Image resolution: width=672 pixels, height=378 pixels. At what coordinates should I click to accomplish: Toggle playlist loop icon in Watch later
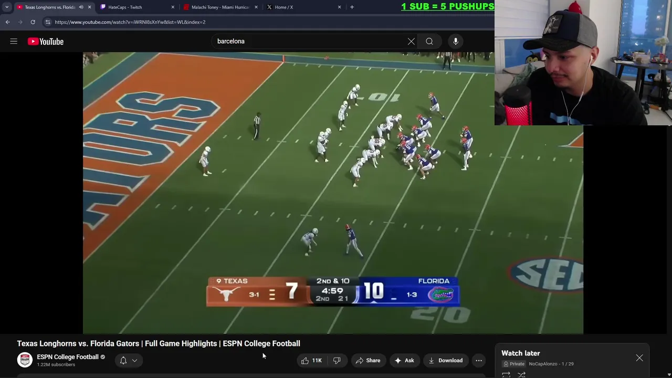[506, 374]
